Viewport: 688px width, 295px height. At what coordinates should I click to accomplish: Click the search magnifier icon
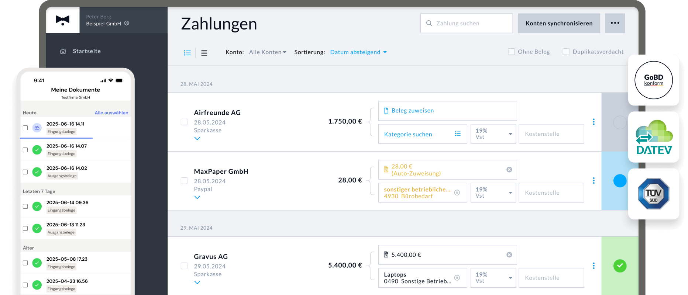tap(429, 23)
